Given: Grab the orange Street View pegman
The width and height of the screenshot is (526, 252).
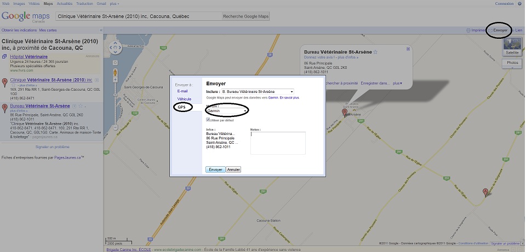Looking at the screenshot, I should click(x=115, y=72).
